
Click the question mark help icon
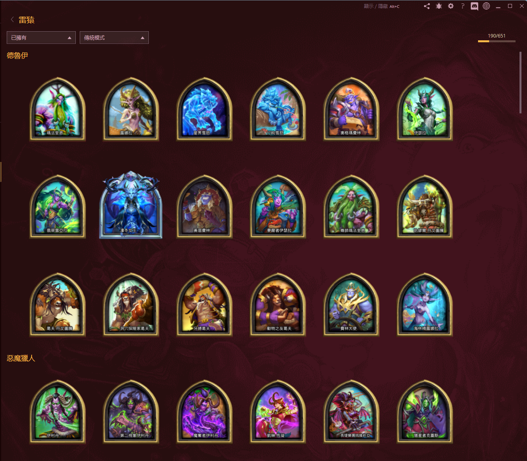click(463, 6)
